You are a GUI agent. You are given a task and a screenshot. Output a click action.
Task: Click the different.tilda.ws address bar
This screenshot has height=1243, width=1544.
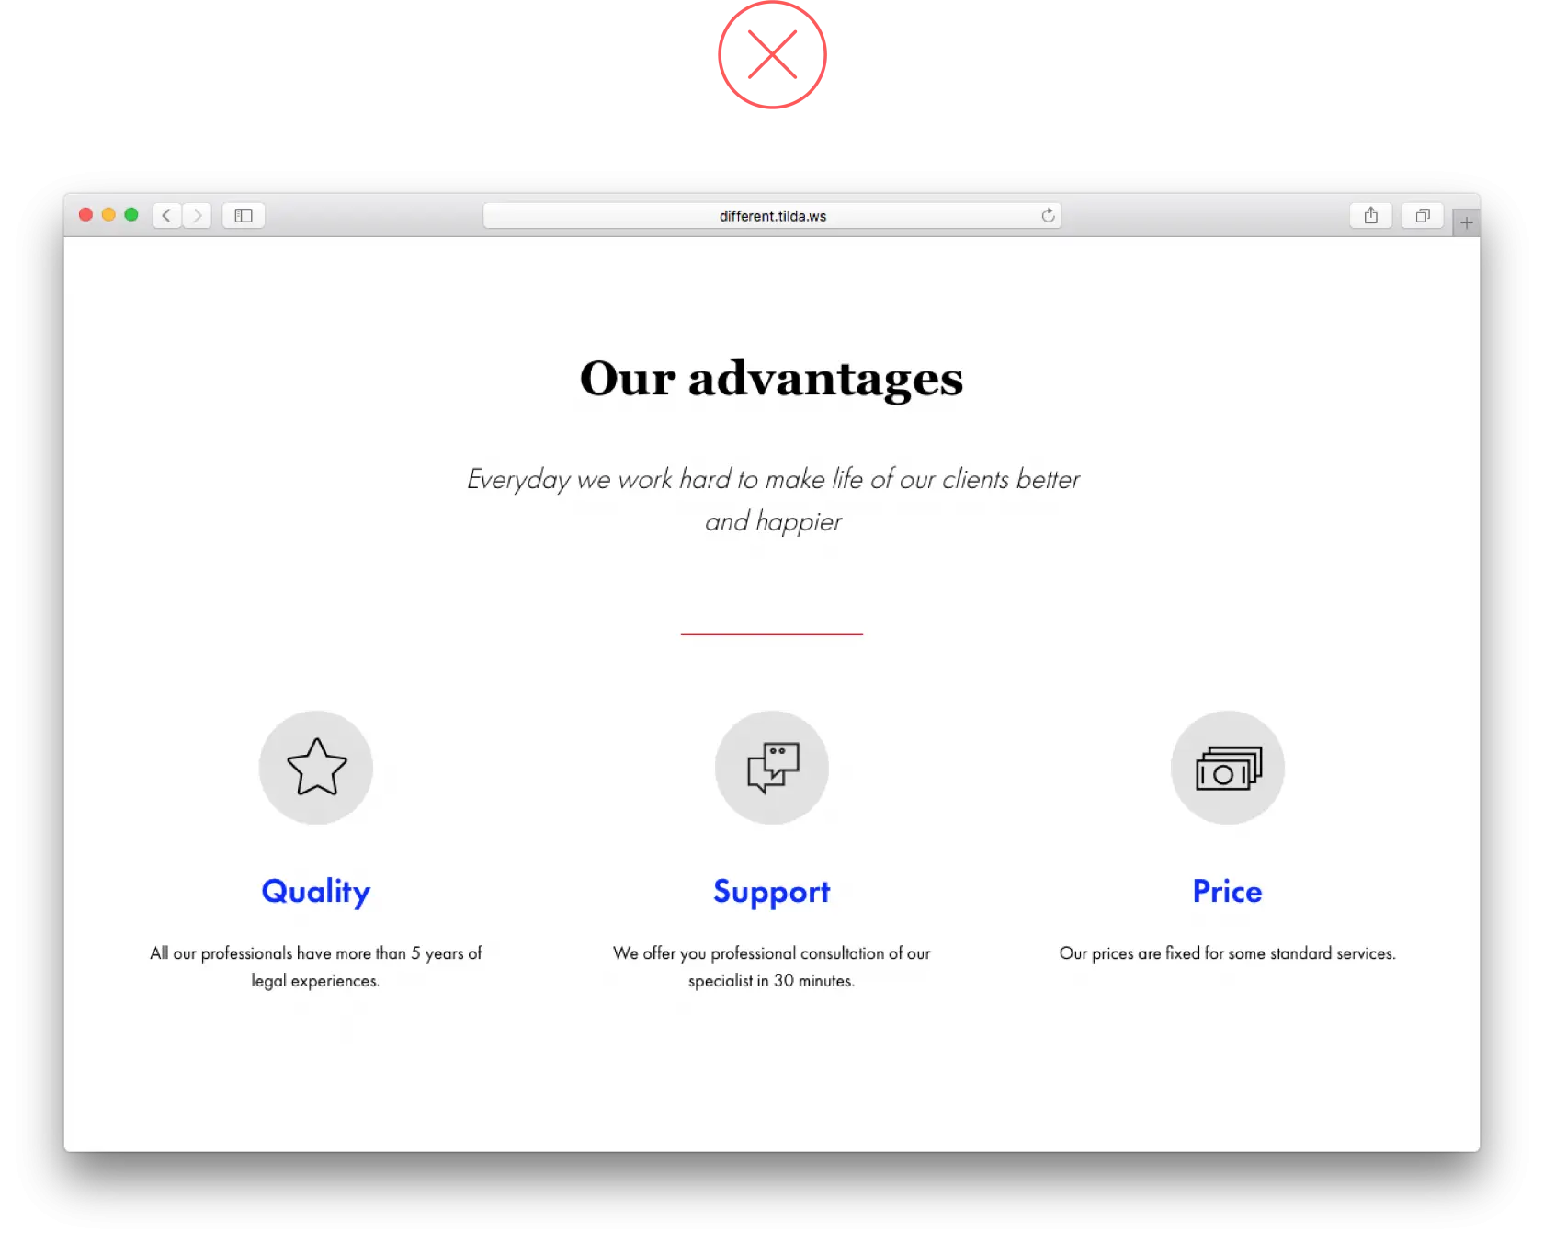tap(772, 215)
